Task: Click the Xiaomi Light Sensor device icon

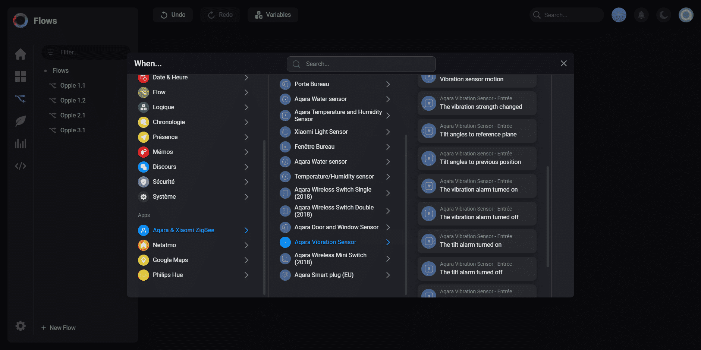Action: click(285, 132)
